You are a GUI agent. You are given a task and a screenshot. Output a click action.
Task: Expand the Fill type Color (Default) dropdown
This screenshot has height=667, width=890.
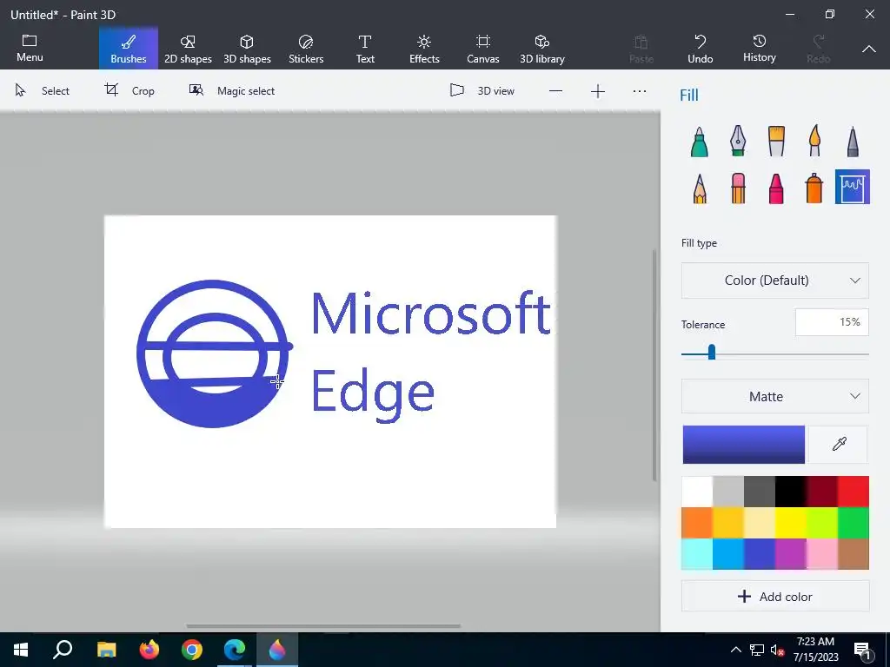click(774, 281)
